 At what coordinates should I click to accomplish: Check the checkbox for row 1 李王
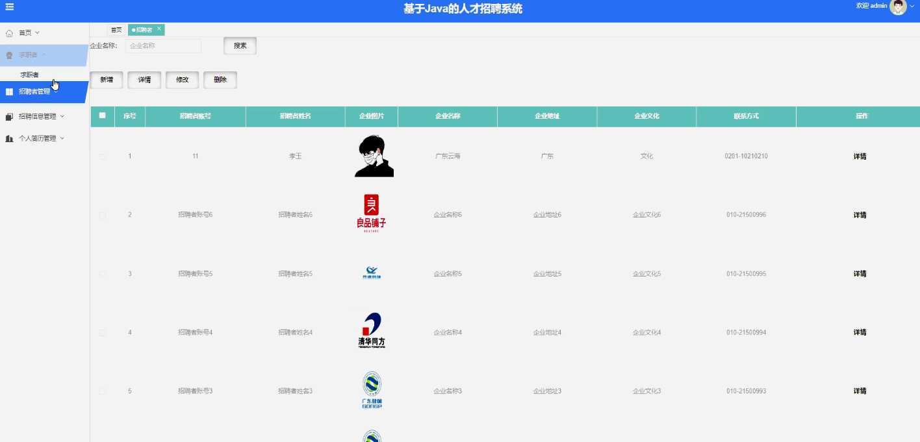(x=103, y=156)
